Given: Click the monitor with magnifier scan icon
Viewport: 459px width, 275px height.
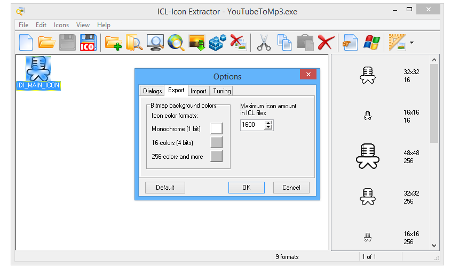Looking at the screenshot, I should pyautogui.click(x=155, y=43).
